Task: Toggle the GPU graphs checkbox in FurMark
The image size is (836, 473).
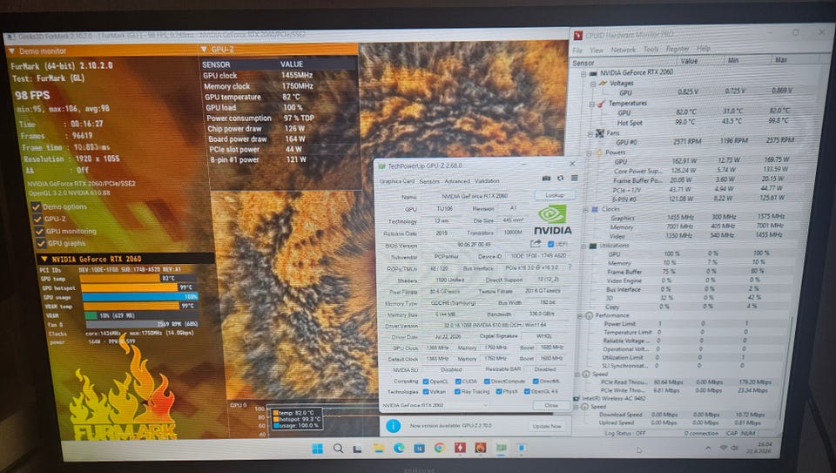Action: pyautogui.click(x=41, y=244)
